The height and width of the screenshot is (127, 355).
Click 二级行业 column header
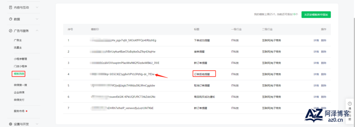point(267,29)
